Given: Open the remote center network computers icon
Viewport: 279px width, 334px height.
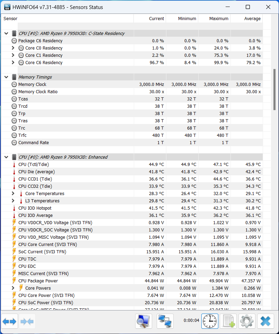Looking at the screenshot, I should tap(165, 321).
